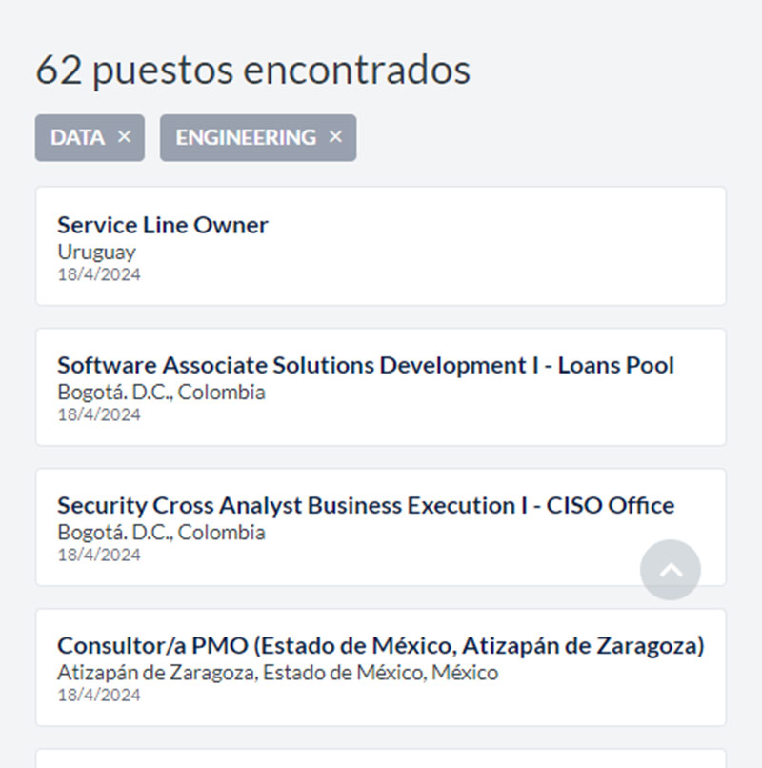Image resolution: width=762 pixels, height=768 pixels.
Task: Click the Uruguay location text
Action: click(x=97, y=252)
